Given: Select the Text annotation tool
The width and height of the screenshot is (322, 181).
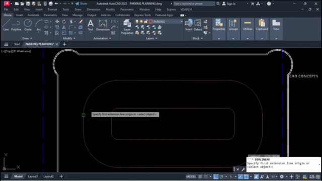Looking at the screenshot, I should [x=91, y=25].
